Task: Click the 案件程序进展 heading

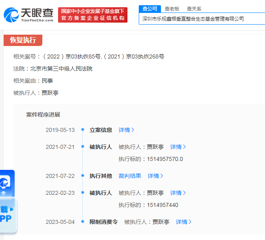Action: coord(43,115)
